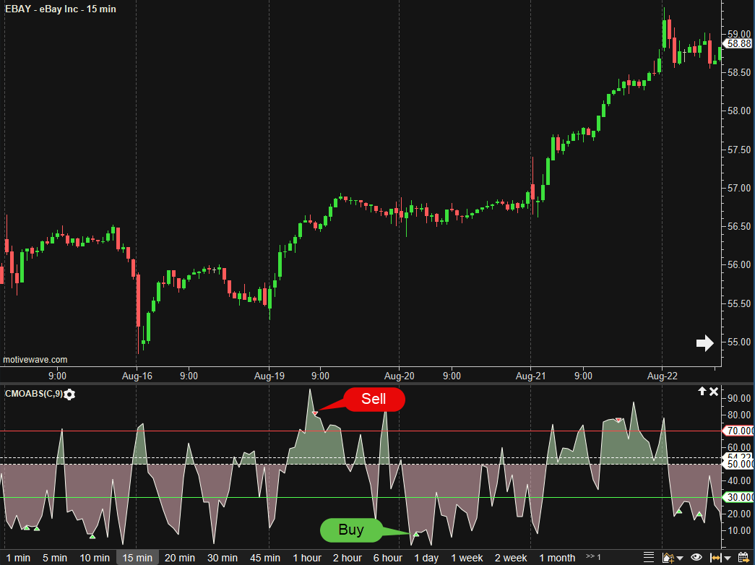Click the white scroll-to-latest arrow on chart
The height and width of the screenshot is (565, 755).
[x=704, y=343]
